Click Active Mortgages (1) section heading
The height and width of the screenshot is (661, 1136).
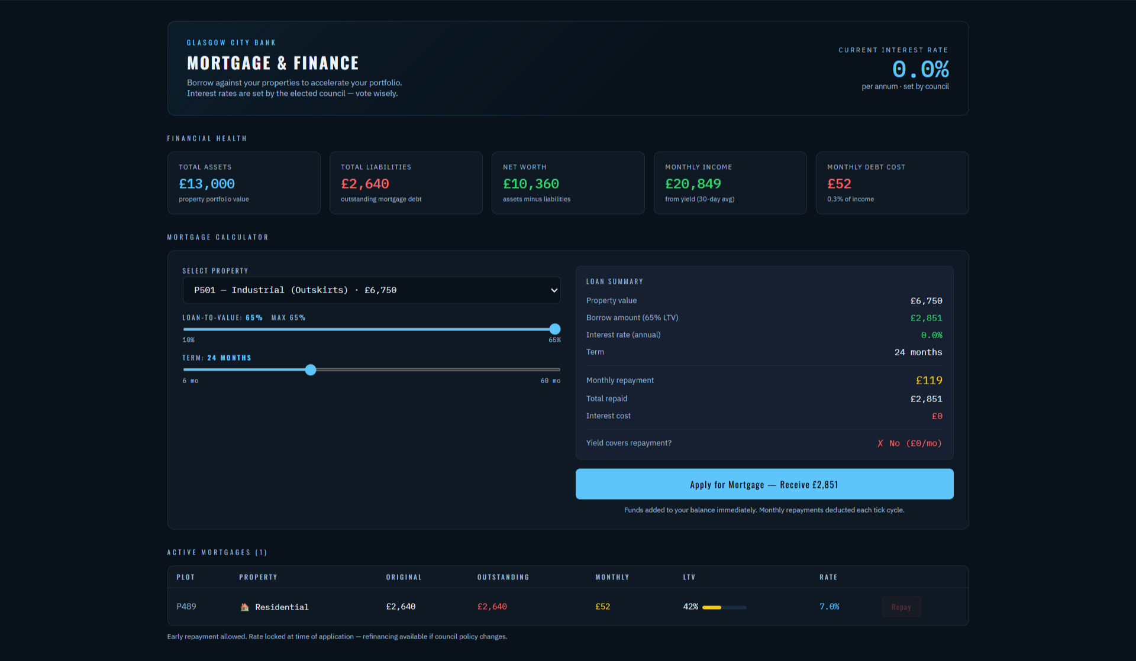point(217,552)
